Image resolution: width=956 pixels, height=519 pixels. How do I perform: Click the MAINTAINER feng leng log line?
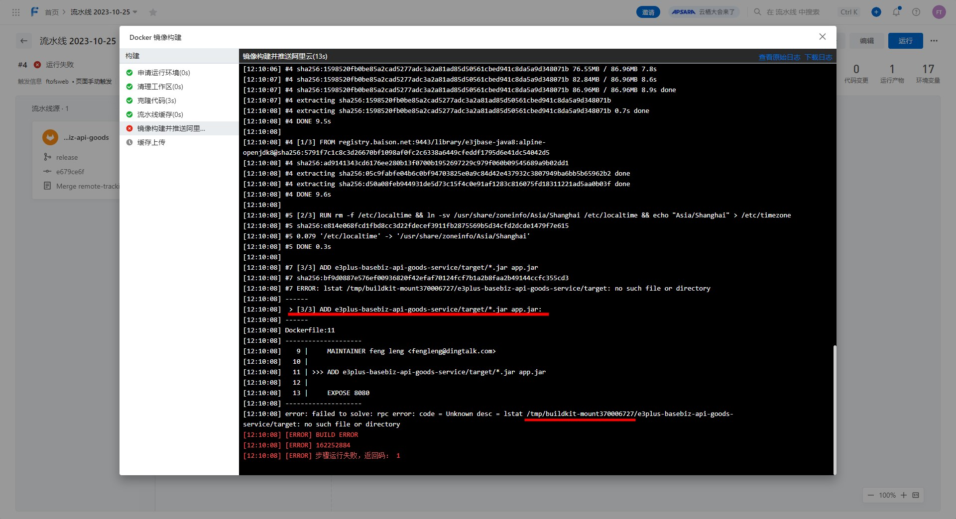click(369, 351)
